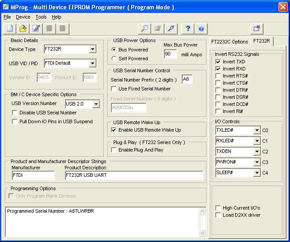Open an existing template file icon
Image resolution: width=290 pixels, height=242 pixels.
pyautogui.click(x=23, y=29)
